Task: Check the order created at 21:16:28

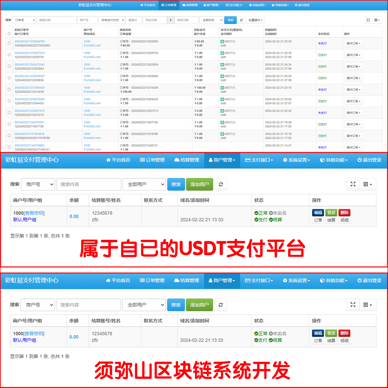Action: 9,124
